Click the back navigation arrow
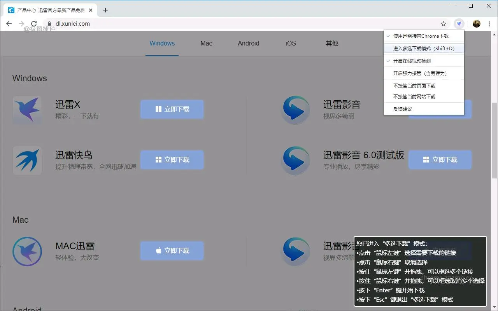 [x=9, y=23]
